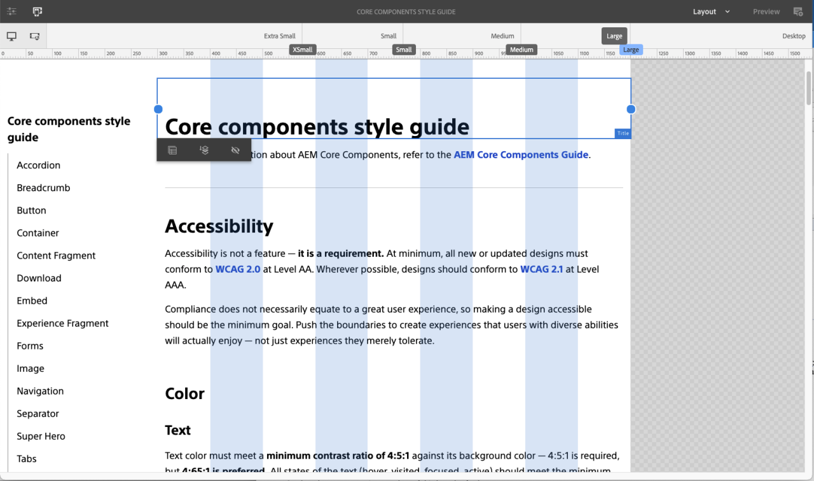Select the desktop monitor emulator icon

pos(11,36)
